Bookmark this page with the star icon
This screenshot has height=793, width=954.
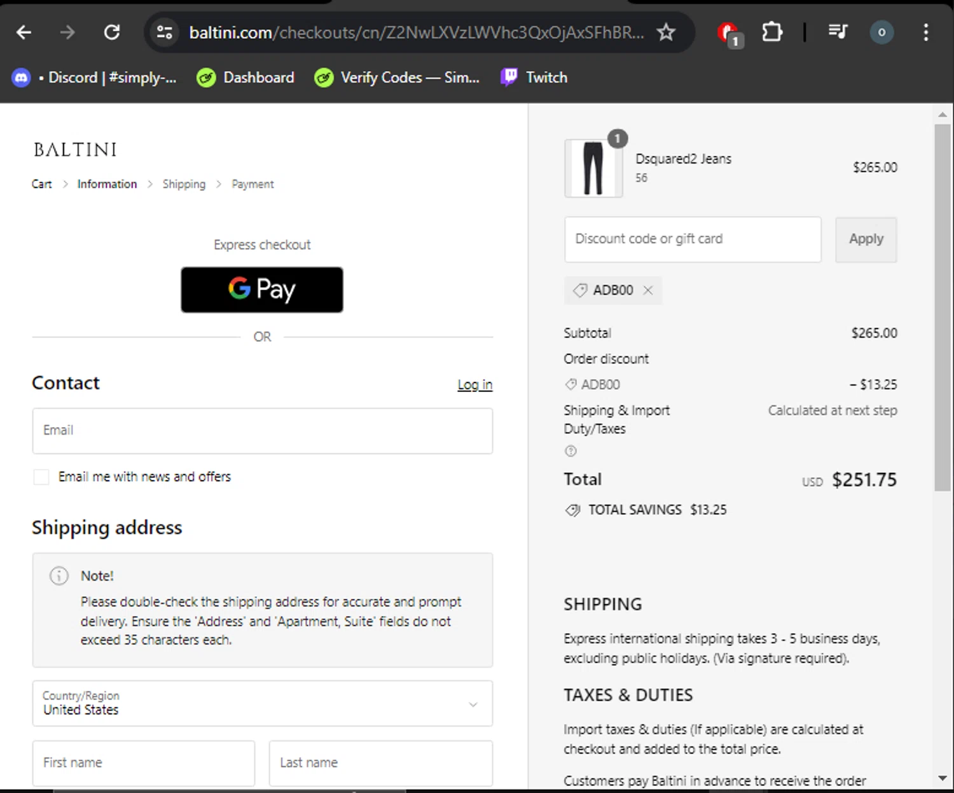click(x=666, y=32)
